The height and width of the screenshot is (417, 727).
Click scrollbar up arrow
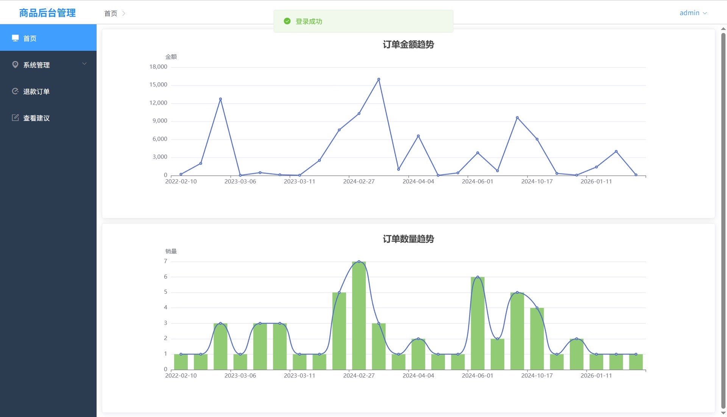(x=723, y=29)
